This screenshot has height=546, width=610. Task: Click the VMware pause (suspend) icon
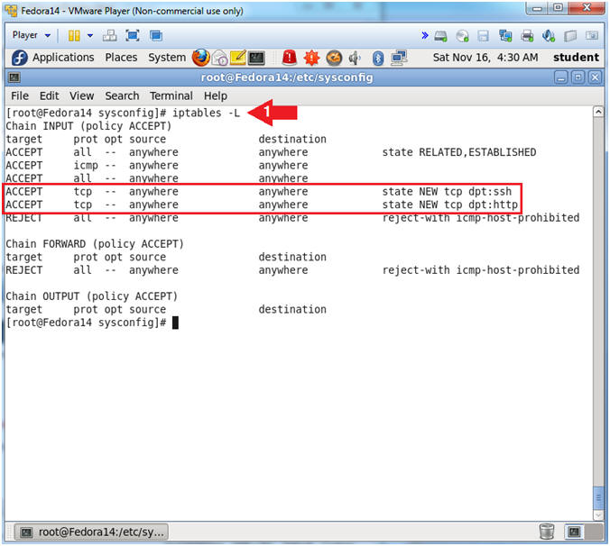74,36
